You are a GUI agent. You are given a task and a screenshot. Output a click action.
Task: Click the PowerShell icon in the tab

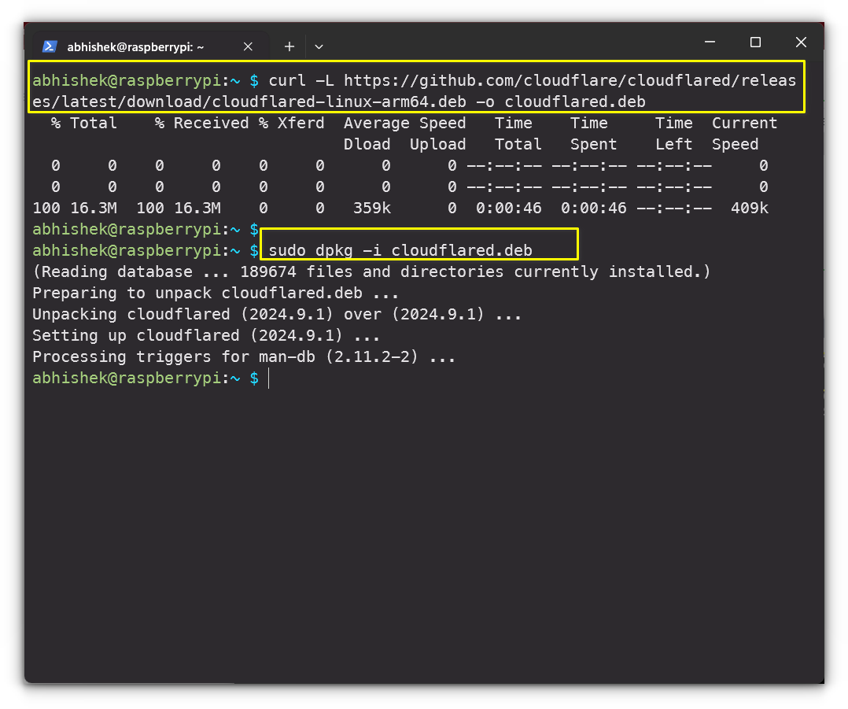pyautogui.click(x=49, y=47)
